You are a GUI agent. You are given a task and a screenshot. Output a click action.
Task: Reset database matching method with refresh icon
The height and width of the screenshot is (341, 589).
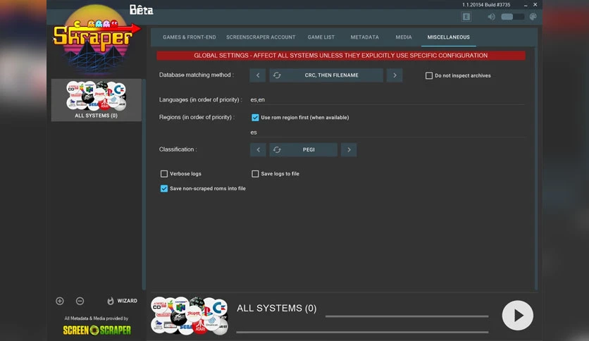pyautogui.click(x=277, y=75)
